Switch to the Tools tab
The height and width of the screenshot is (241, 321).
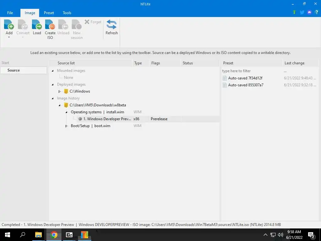coord(67,13)
